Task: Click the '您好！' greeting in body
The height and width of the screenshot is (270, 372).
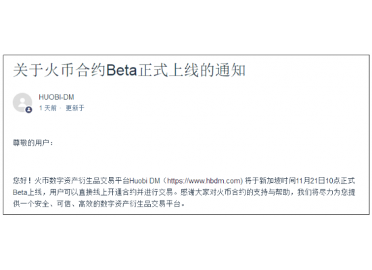Action: 22,181
